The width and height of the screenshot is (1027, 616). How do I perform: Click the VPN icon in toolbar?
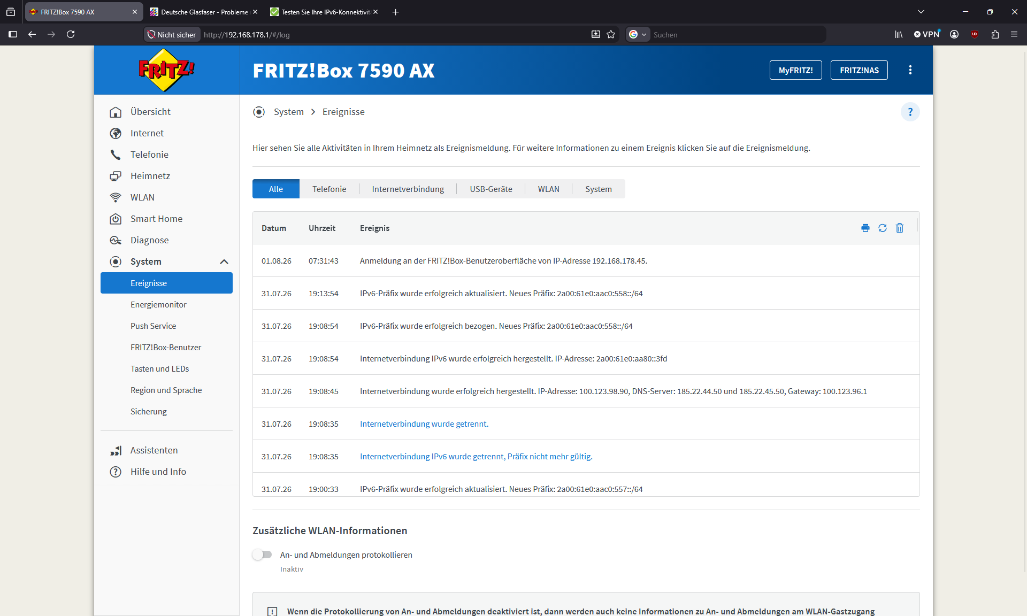(x=926, y=34)
